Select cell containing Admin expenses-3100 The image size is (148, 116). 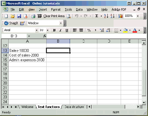[x=27, y=60]
